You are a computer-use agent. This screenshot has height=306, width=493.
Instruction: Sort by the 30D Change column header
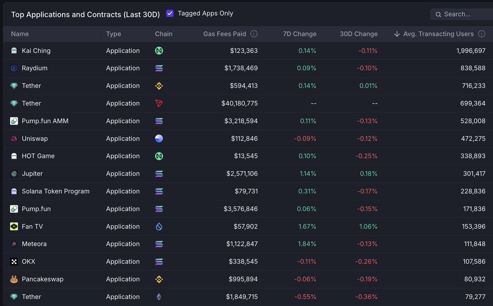coord(359,34)
